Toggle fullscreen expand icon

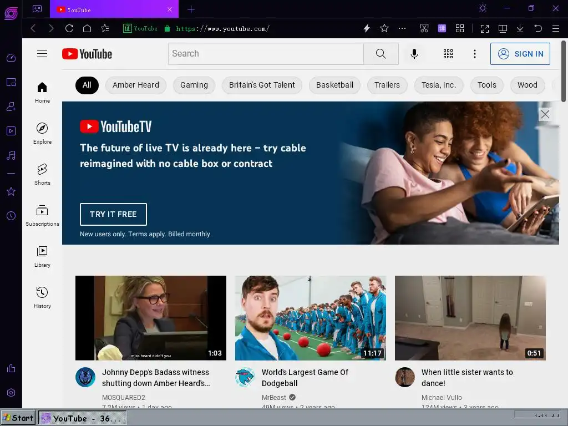pos(485,29)
